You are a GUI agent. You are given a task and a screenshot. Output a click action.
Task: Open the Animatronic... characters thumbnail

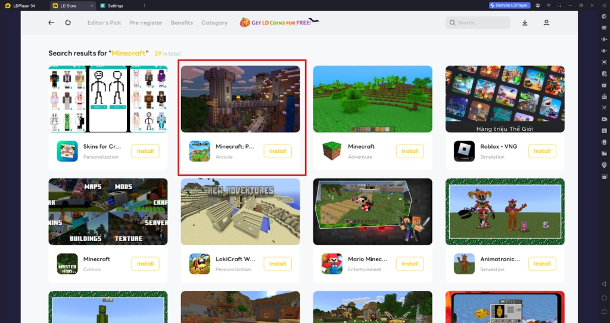click(505, 212)
